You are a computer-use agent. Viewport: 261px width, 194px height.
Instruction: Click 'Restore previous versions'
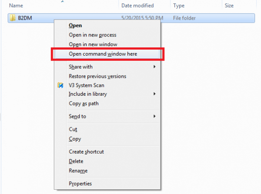pos(97,76)
